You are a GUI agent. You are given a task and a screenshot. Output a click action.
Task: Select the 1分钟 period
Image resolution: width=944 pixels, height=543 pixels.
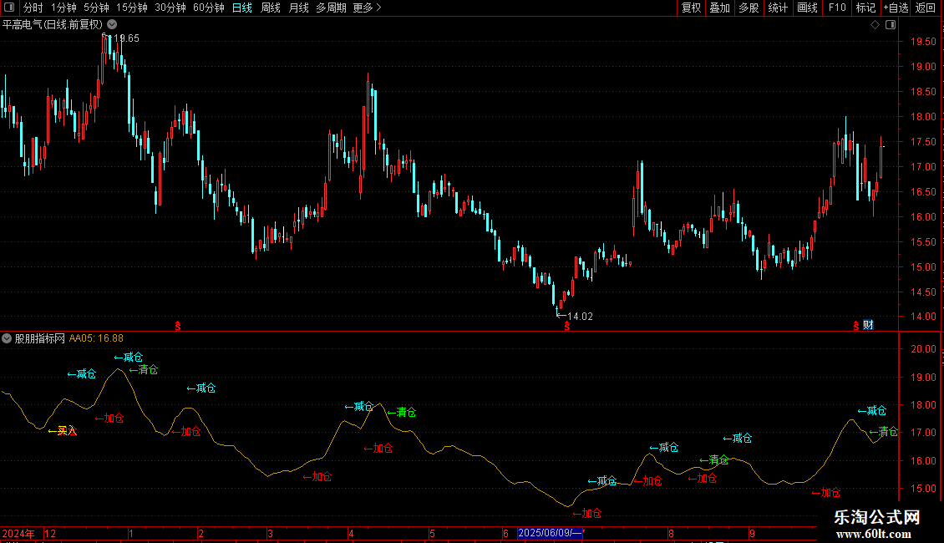click(63, 8)
